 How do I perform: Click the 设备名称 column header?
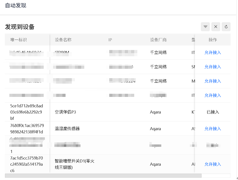click(x=63, y=40)
